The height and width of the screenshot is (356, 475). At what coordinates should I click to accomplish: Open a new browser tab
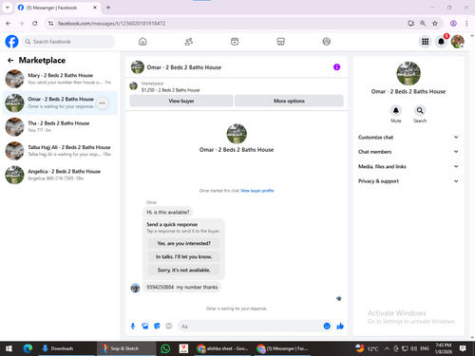click(108, 8)
